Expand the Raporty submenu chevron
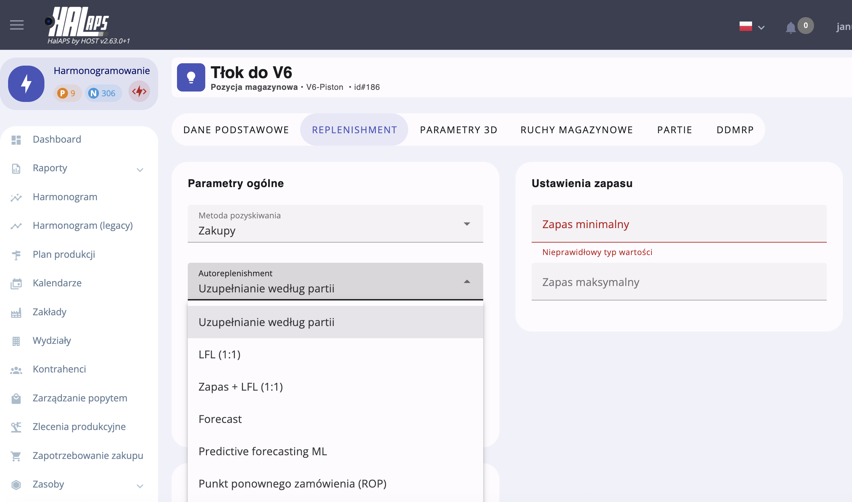 [140, 170]
